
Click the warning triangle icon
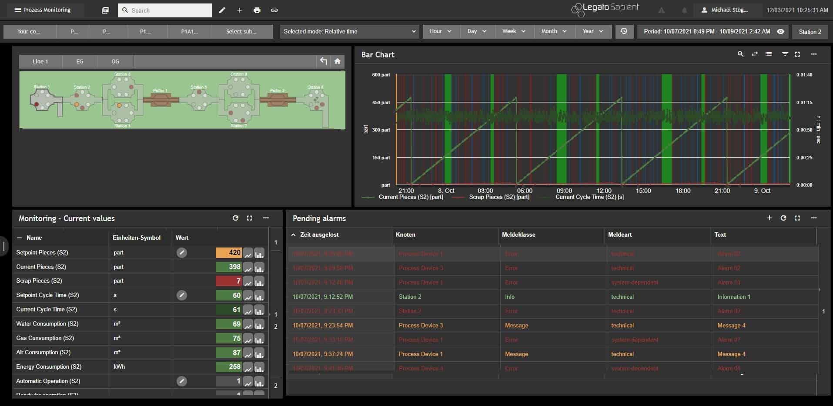coord(662,10)
